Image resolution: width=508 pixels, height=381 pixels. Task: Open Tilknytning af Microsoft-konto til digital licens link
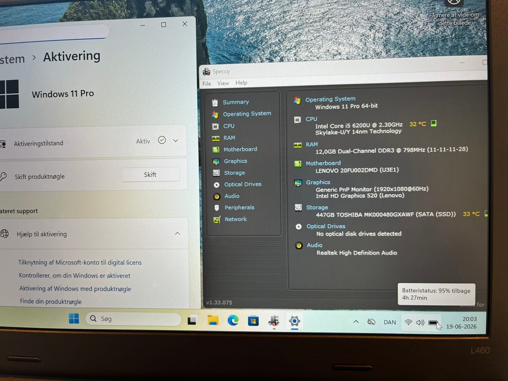(80, 262)
